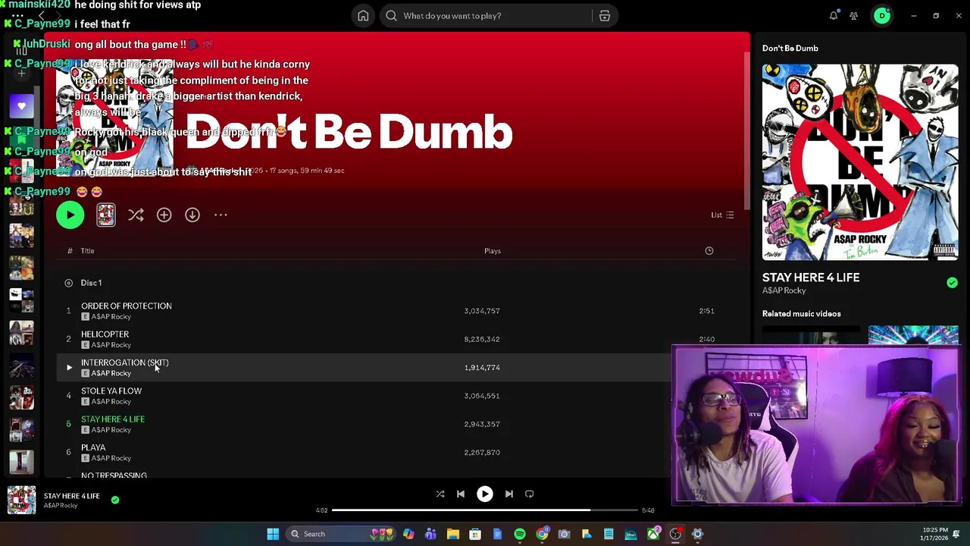Open A$AP Rocky link under PLAYA

point(111,458)
